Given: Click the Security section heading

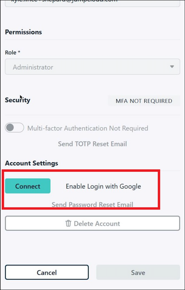Looking at the screenshot, I should tap(17, 100).
